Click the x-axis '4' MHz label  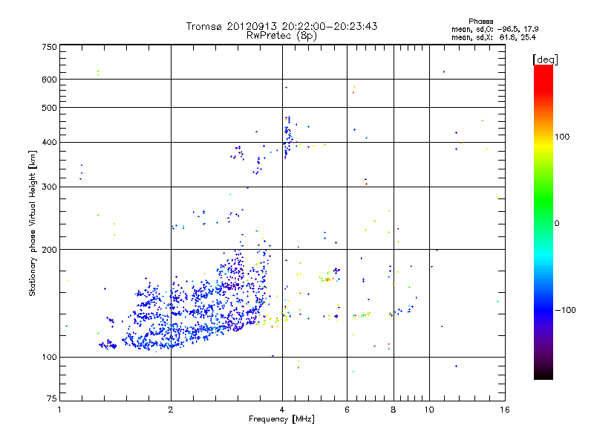click(x=282, y=410)
